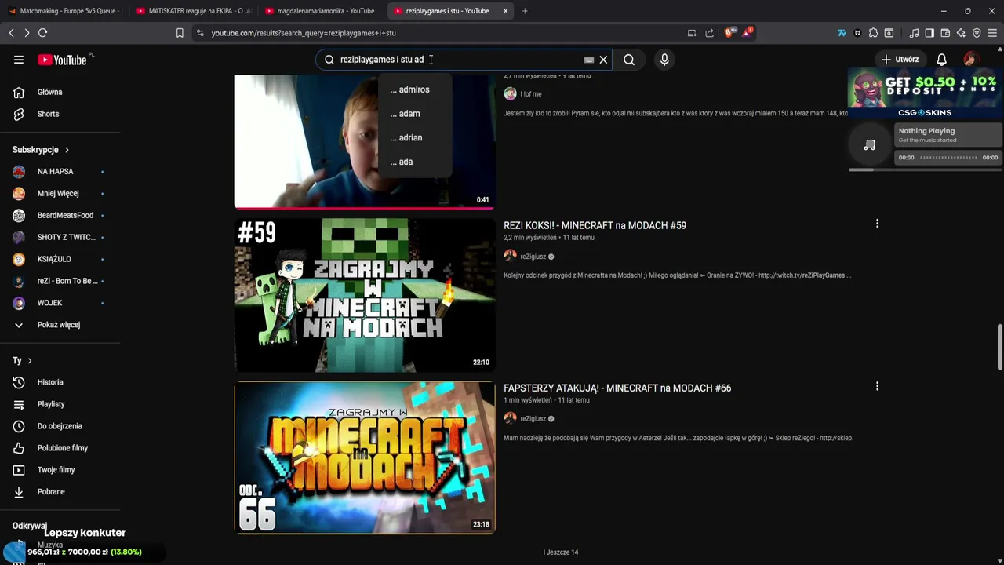Clear the search query with X
Screen dimensions: 1004x565
[x=603, y=60]
